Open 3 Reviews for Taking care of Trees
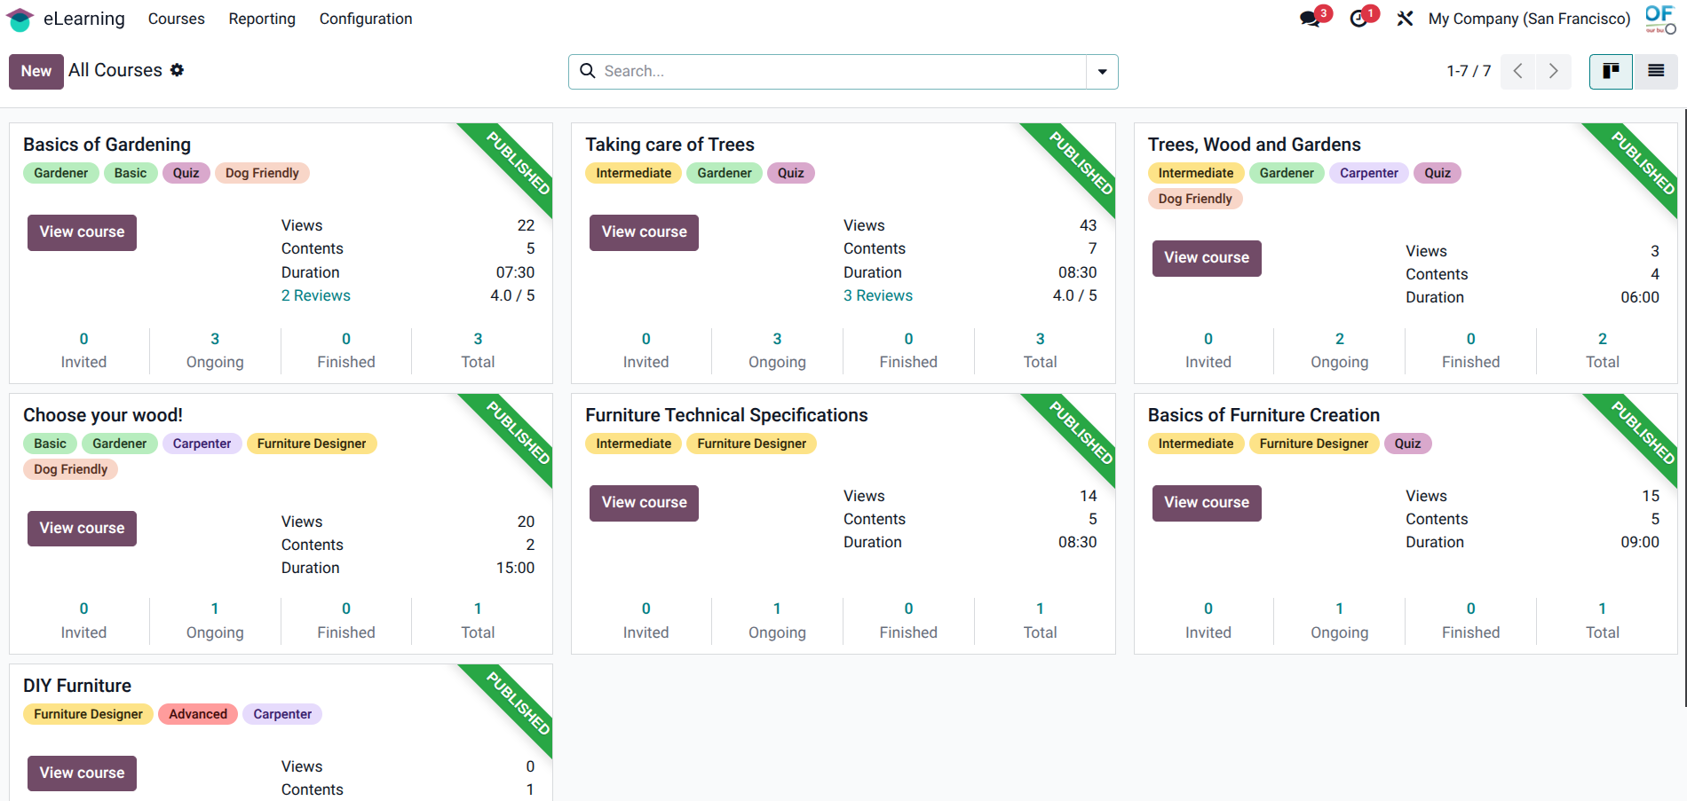Screen dimensions: 1687x801 click(x=877, y=295)
